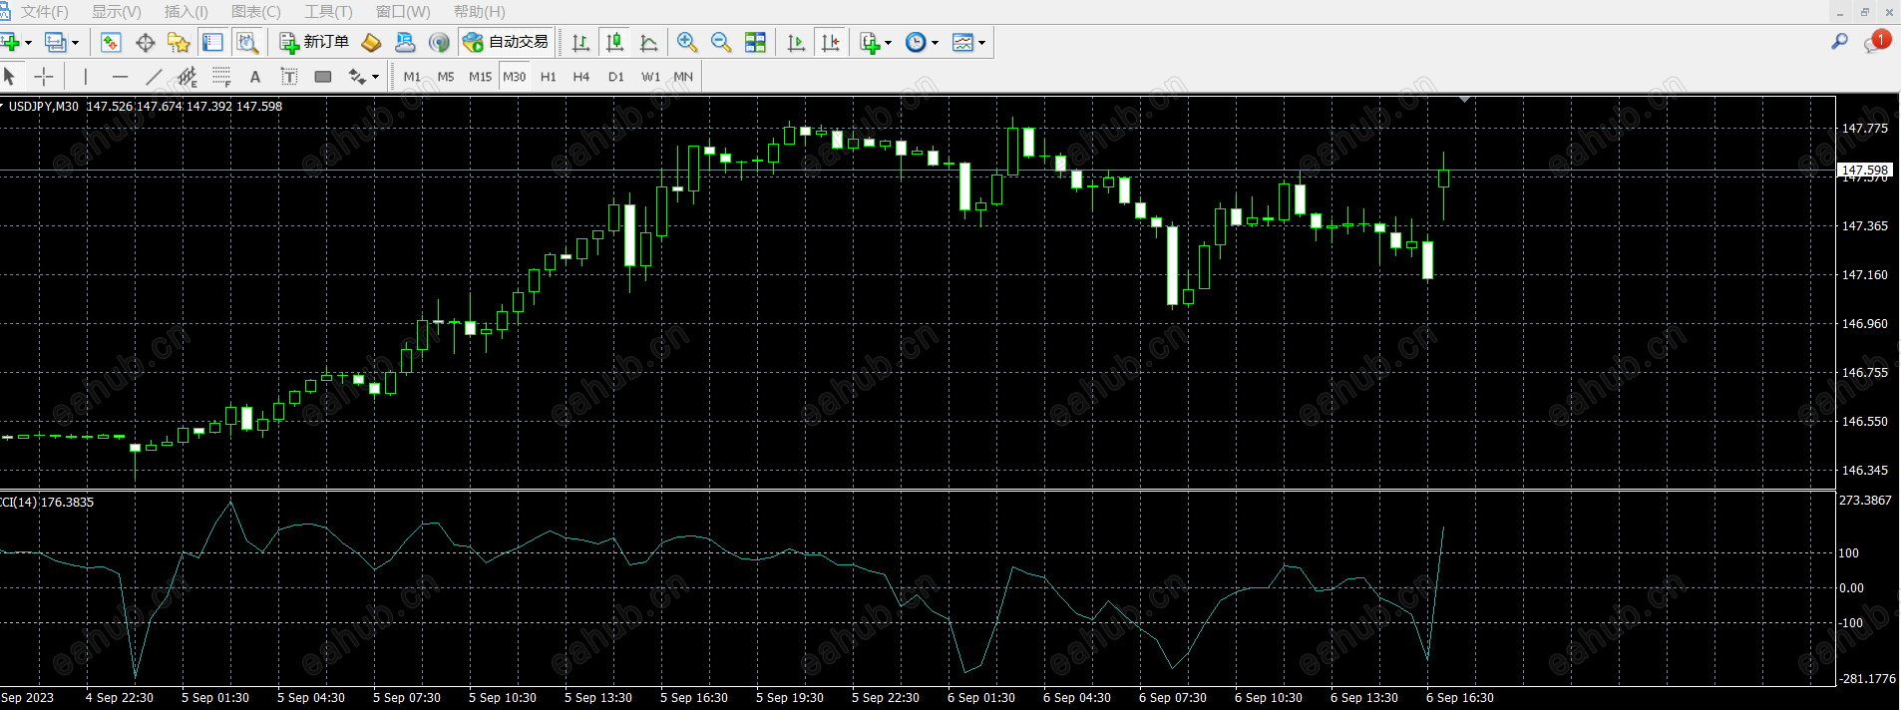The image size is (1901, 710).
Task: Select the text label tool
Action: click(289, 76)
